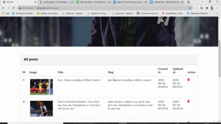Open the Area Welfare bookmark
This screenshot has height=124, width=221.
[x=173, y=13]
